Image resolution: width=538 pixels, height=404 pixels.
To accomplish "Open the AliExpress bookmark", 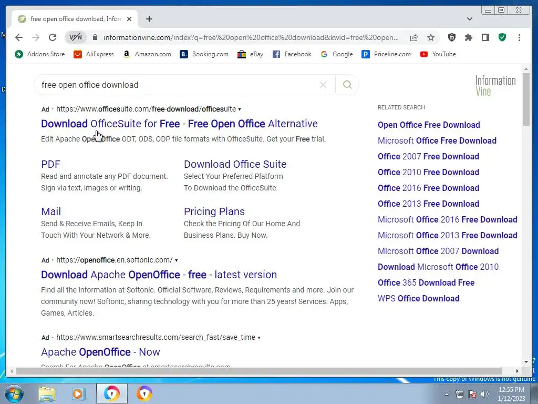I will pyautogui.click(x=94, y=54).
